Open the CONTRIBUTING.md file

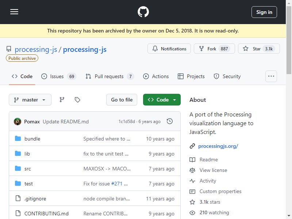(47, 214)
